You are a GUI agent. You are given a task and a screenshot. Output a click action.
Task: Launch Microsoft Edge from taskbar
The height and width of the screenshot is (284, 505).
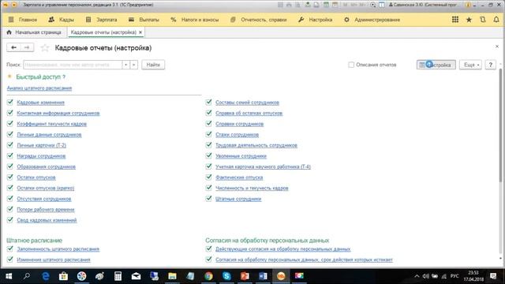(x=46, y=276)
